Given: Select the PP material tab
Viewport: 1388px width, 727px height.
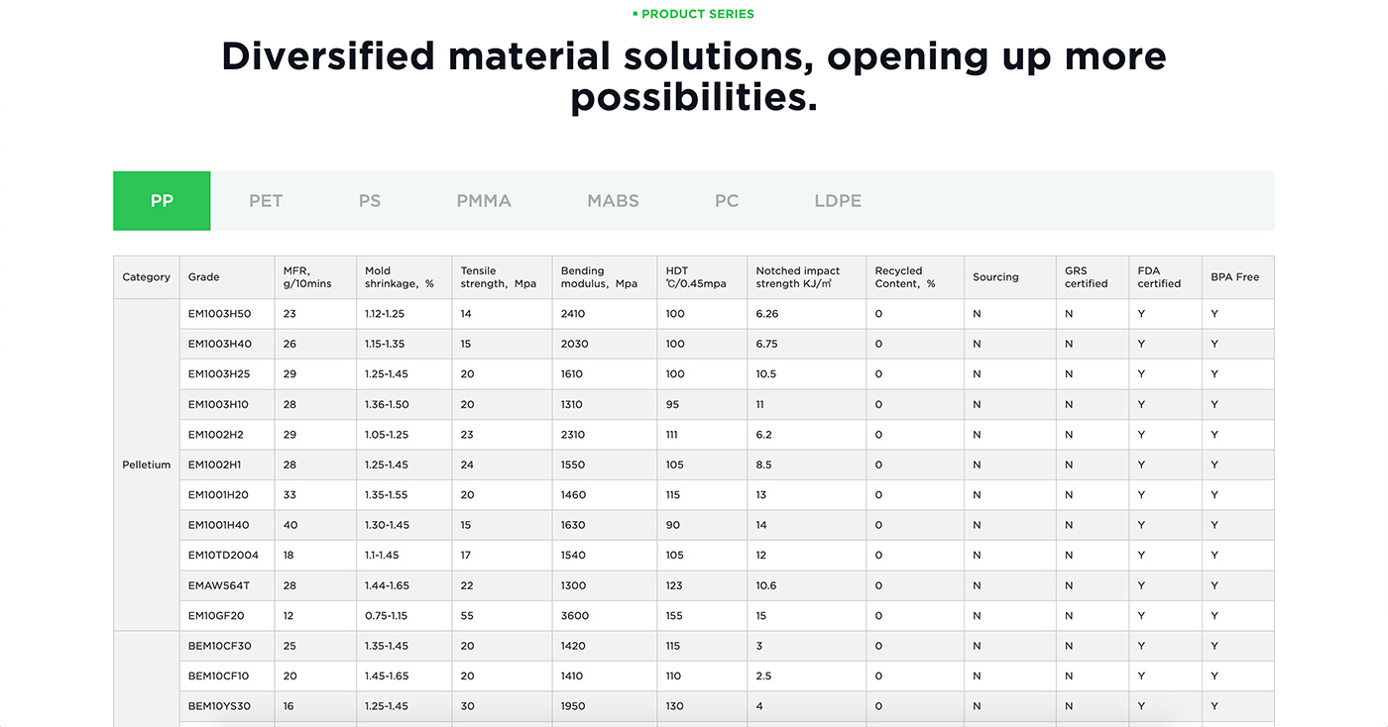Looking at the screenshot, I should 162,201.
